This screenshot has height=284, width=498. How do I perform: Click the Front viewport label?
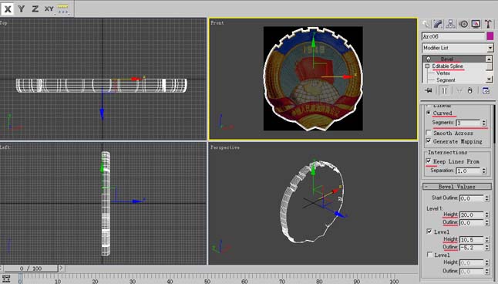tap(217, 23)
